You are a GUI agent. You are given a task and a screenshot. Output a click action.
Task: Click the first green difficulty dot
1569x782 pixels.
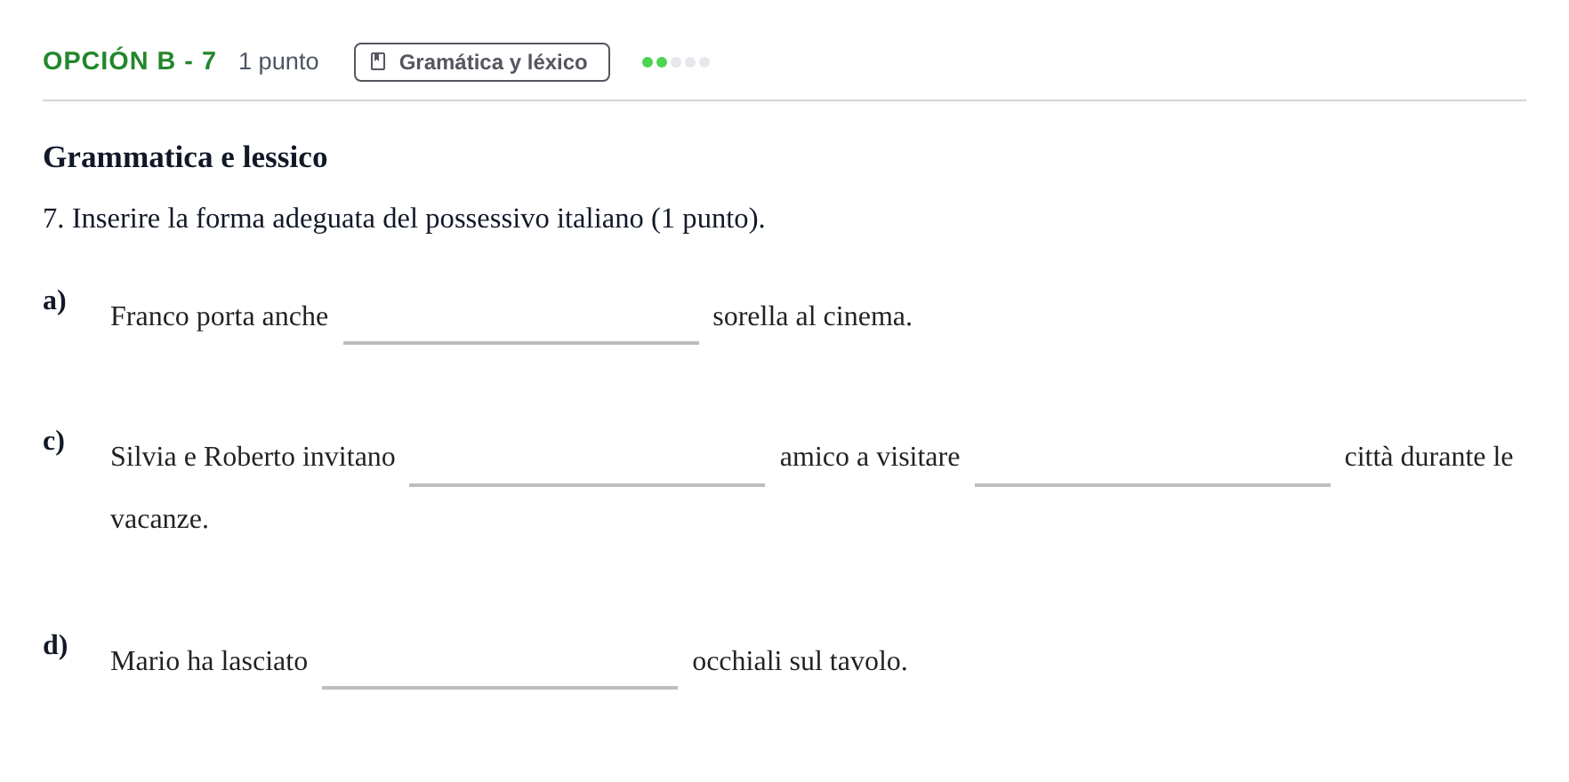click(x=648, y=62)
